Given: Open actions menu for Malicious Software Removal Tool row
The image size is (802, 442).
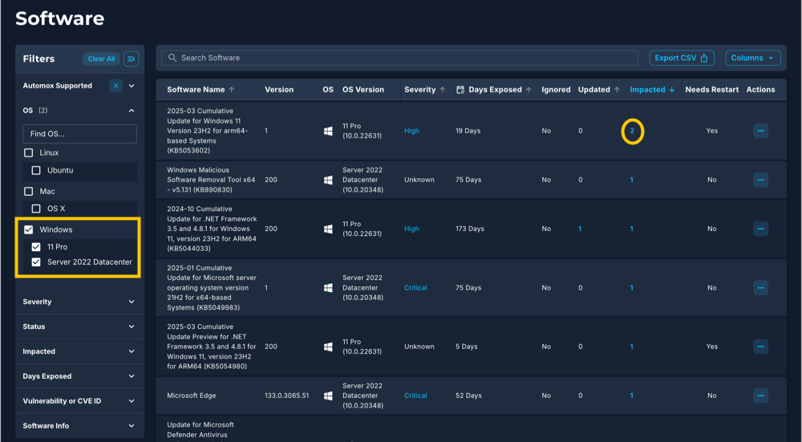Looking at the screenshot, I should tap(760, 180).
